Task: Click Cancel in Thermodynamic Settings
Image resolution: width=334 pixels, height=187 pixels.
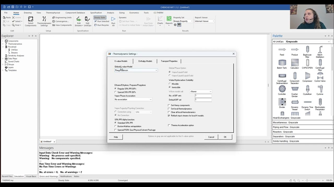Action: [211, 137]
